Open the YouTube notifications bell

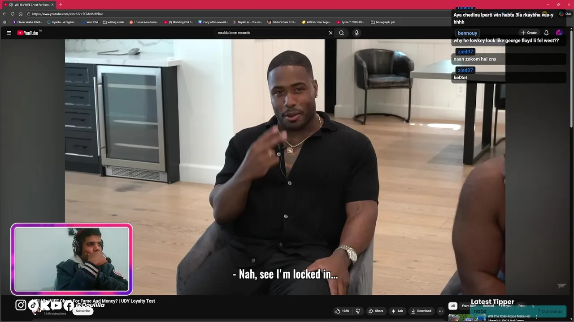(x=546, y=33)
